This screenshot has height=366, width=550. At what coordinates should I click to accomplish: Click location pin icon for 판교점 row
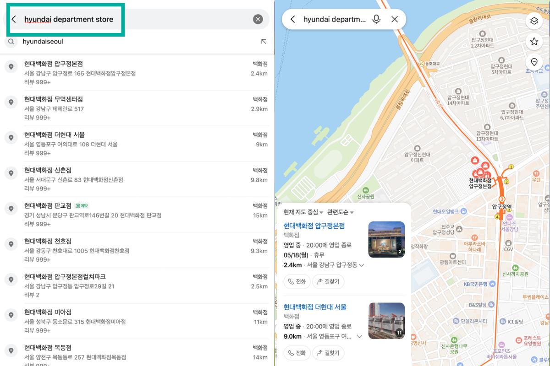coord(11,209)
